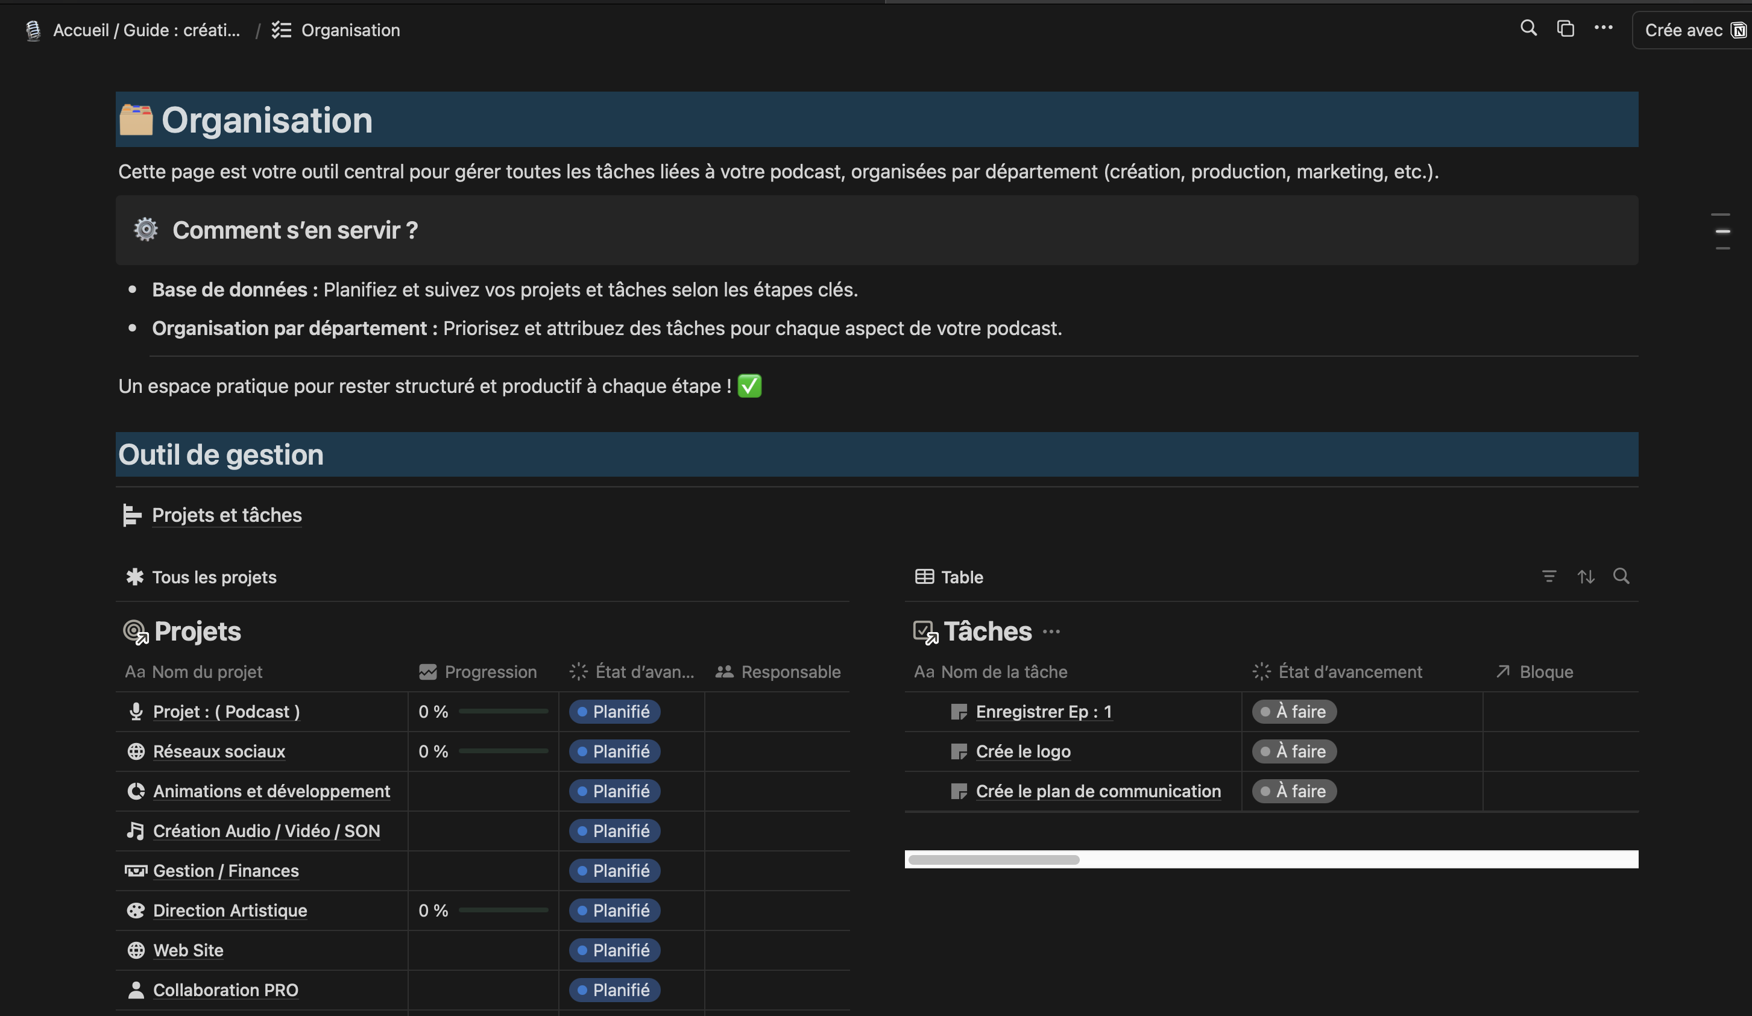Click the duplicate page icon
The height and width of the screenshot is (1016, 1752).
(x=1565, y=28)
